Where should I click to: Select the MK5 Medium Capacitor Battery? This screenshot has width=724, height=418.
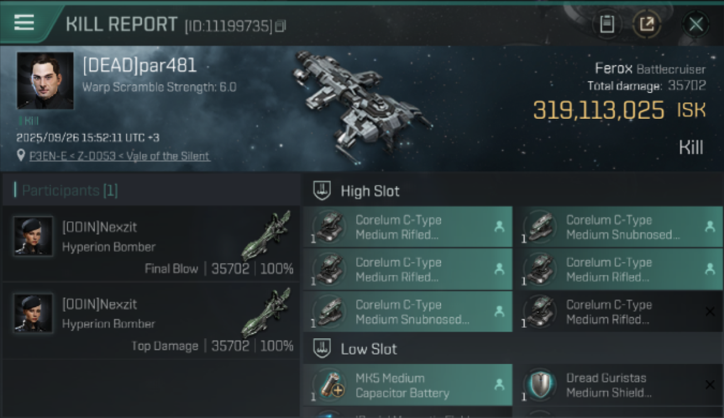[x=408, y=385]
